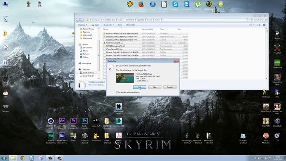Open the Organize dropdown in Explorer

(82, 25)
